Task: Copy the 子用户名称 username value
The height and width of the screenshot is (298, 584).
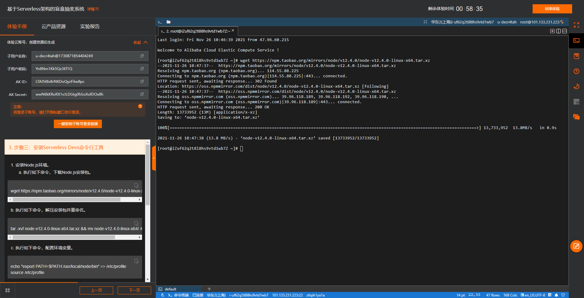Action: coord(142,56)
